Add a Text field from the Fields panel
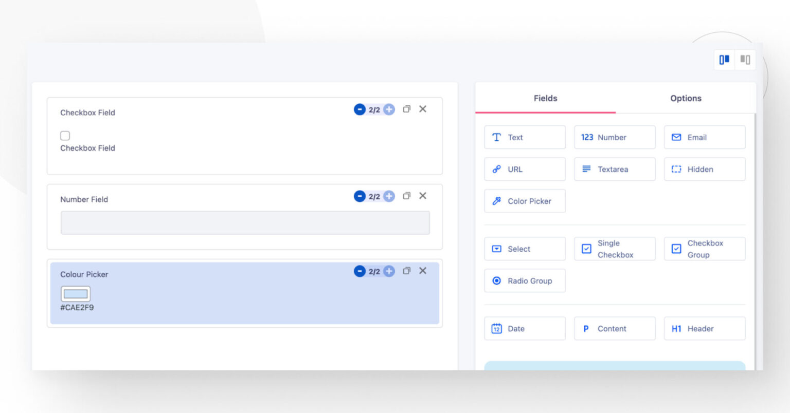 [524, 137]
